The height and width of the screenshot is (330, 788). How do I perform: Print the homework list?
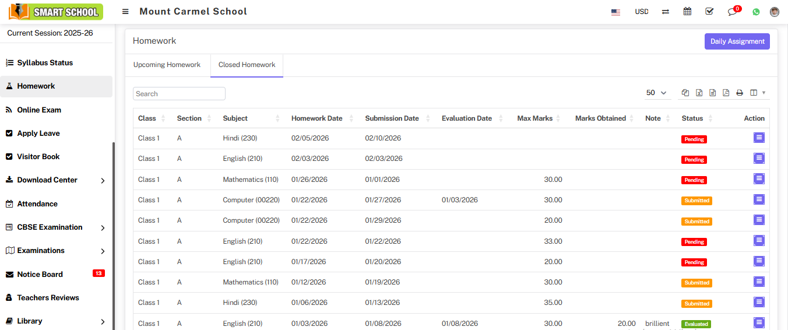point(740,93)
